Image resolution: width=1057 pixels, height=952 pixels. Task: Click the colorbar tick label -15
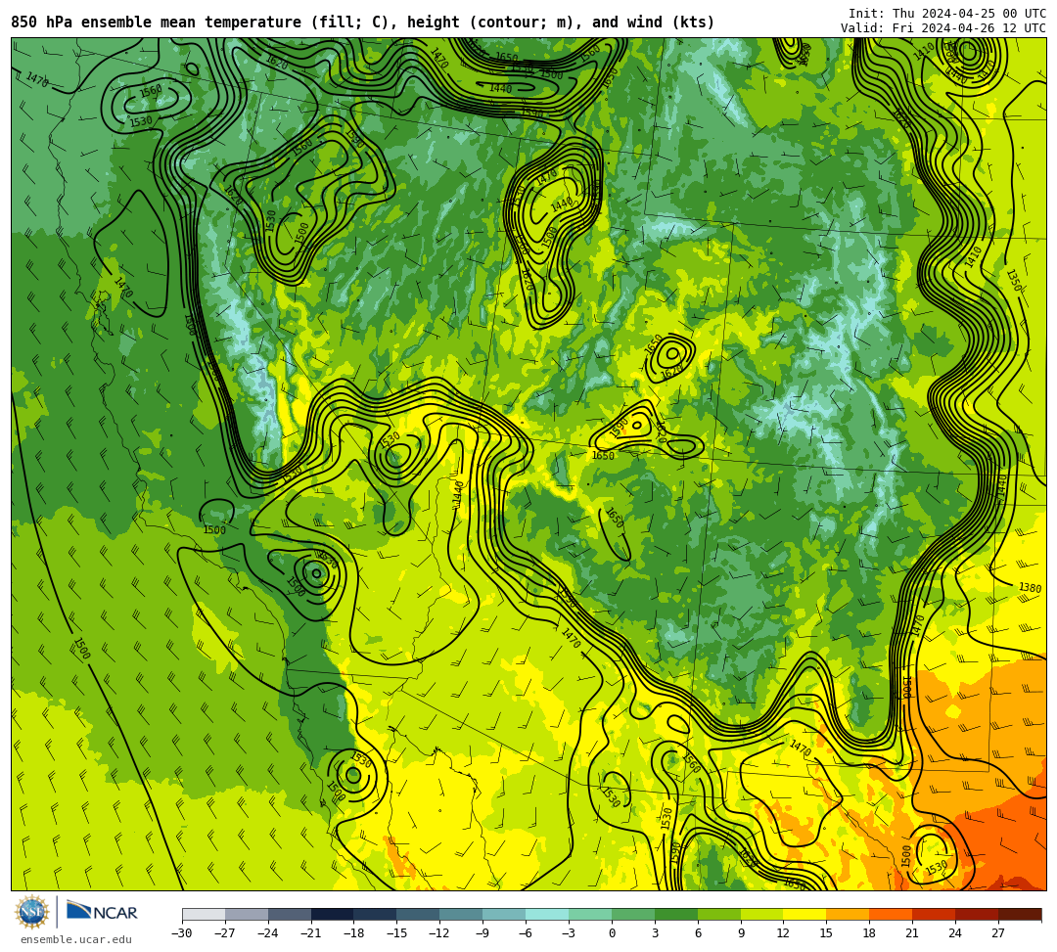click(x=397, y=933)
